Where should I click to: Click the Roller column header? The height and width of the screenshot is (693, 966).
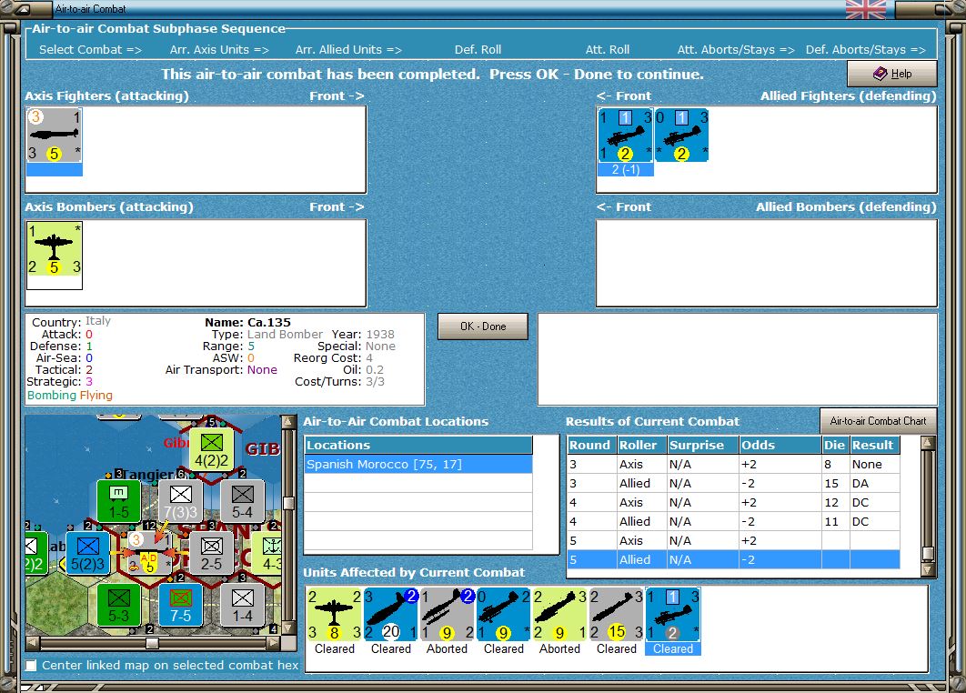click(641, 446)
